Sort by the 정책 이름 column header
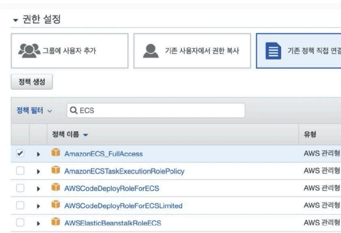Image resolution: width=341 pixels, height=233 pixels. [x=70, y=135]
